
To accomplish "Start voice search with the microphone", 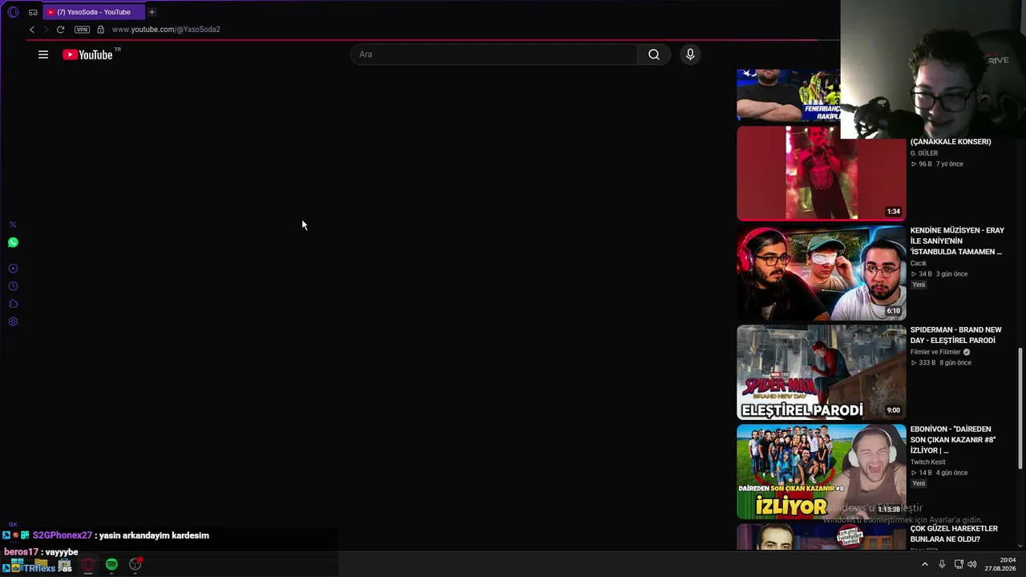I will click(690, 54).
